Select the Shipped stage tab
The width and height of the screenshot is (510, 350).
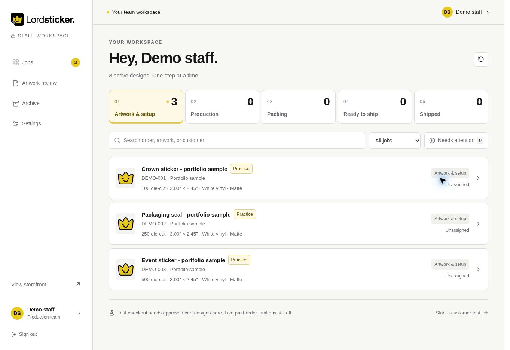point(451,107)
